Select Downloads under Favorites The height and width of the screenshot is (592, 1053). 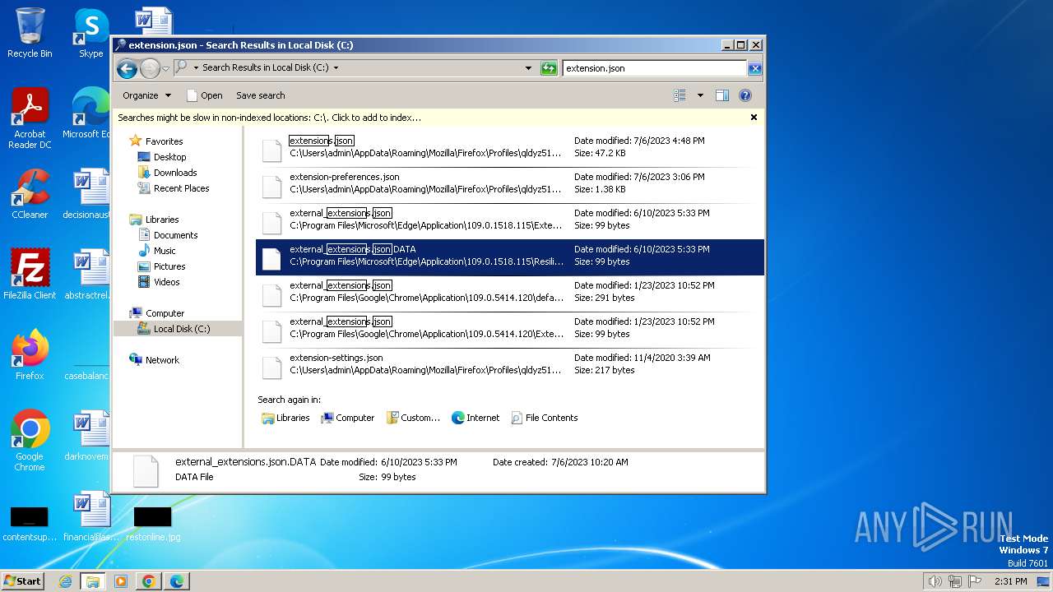pyautogui.click(x=175, y=173)
